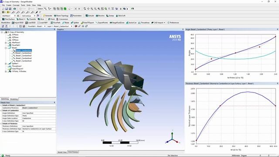279x157 pixels.
Task: Switch to the Print Preview tab
Action: 73,152
